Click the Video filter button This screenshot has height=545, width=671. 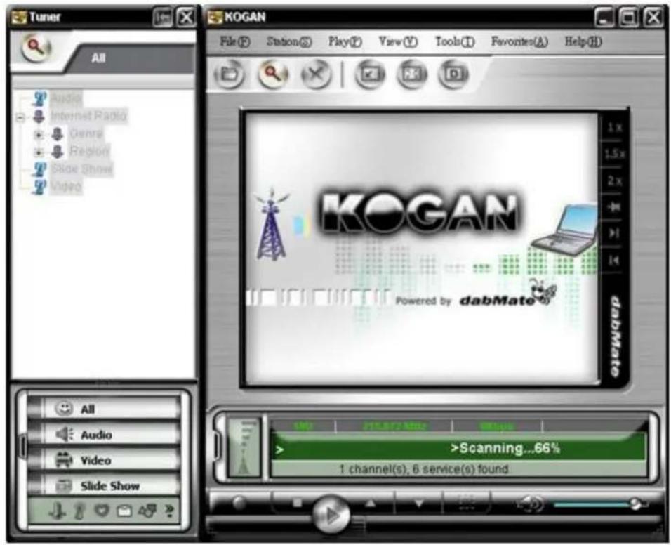104,460
